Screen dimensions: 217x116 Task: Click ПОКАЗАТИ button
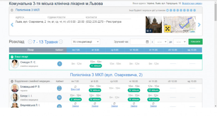point(195,42)
